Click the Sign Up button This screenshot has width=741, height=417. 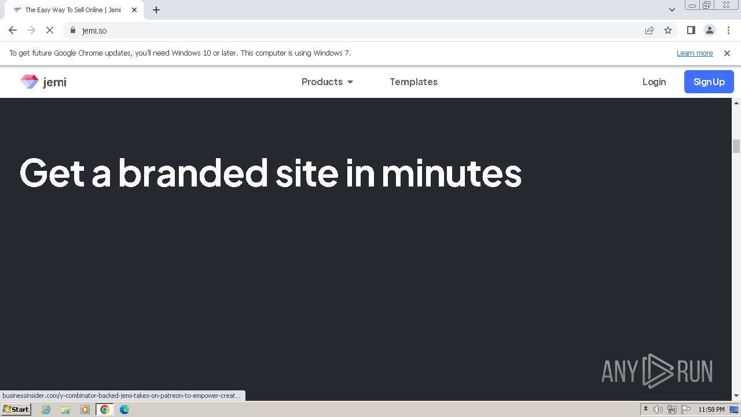tap(709, 82)
